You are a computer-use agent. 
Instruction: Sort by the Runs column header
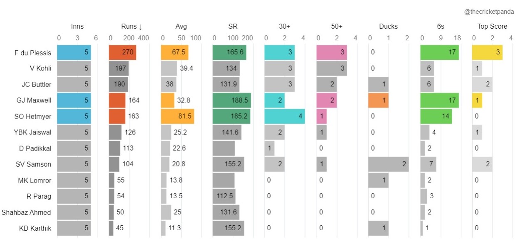click(x=131, y=27)
